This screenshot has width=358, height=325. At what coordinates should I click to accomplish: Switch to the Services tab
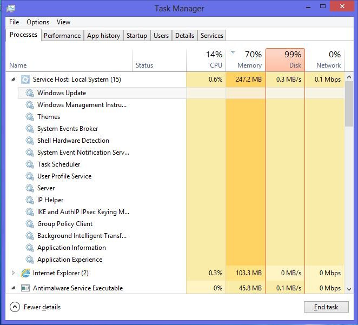212,36
